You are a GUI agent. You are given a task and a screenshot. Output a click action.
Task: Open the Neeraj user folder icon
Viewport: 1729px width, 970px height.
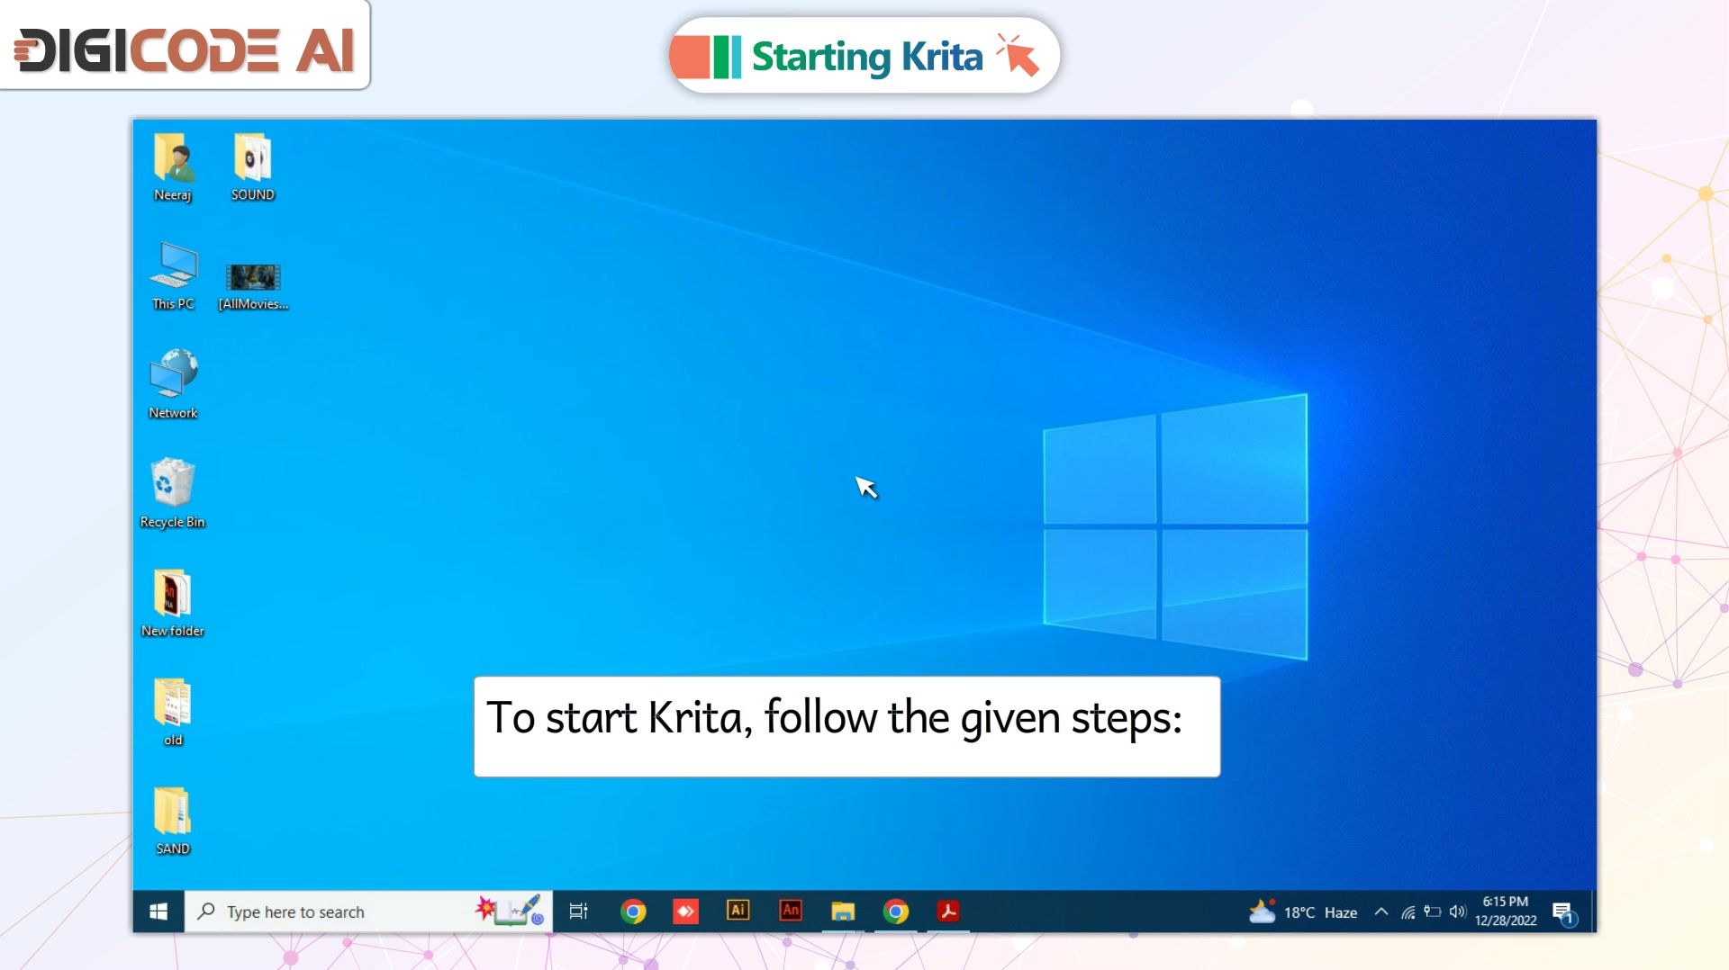173,168
